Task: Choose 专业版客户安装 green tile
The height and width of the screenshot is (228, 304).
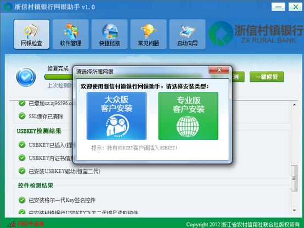Action: [x=188, y=116]
